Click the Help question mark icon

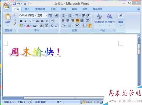pos(139,9)
